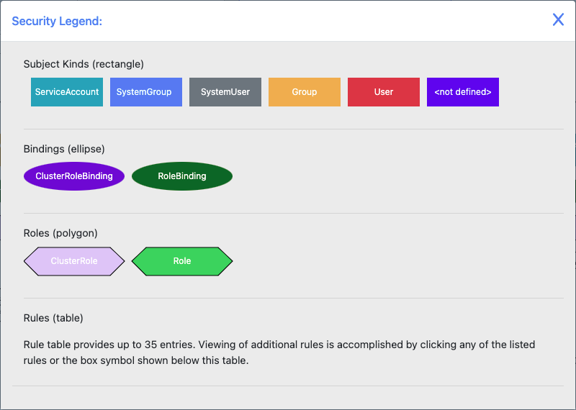
Task: Click the Security Legend title
Action: 57,21
